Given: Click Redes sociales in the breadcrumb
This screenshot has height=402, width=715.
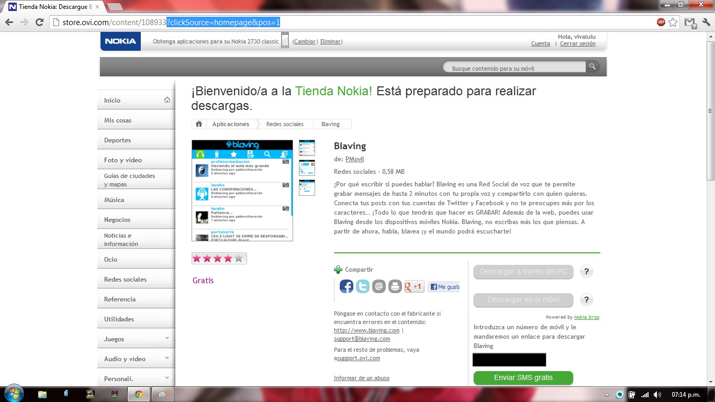Looking at the screenshot, I should [x=285, y=124].
